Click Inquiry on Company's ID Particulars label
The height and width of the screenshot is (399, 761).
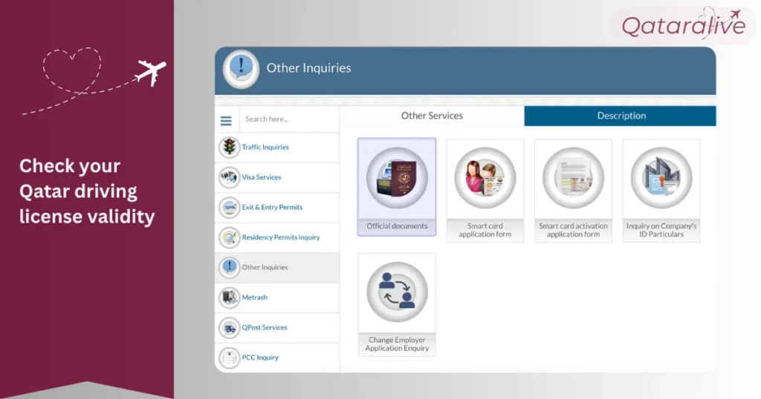(661, 230)
